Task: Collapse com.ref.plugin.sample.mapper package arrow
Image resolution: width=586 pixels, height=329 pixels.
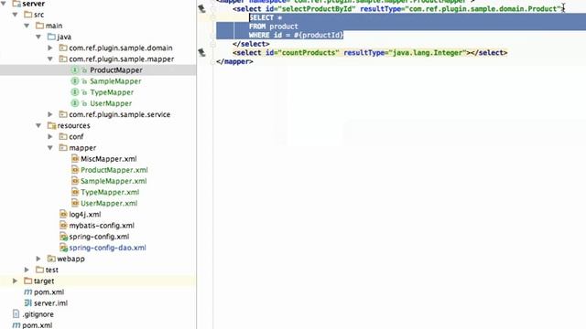Action: pos(50,58)
